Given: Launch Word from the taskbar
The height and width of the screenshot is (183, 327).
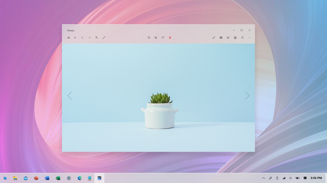Looking at the screenshot, I should point(47,178).
